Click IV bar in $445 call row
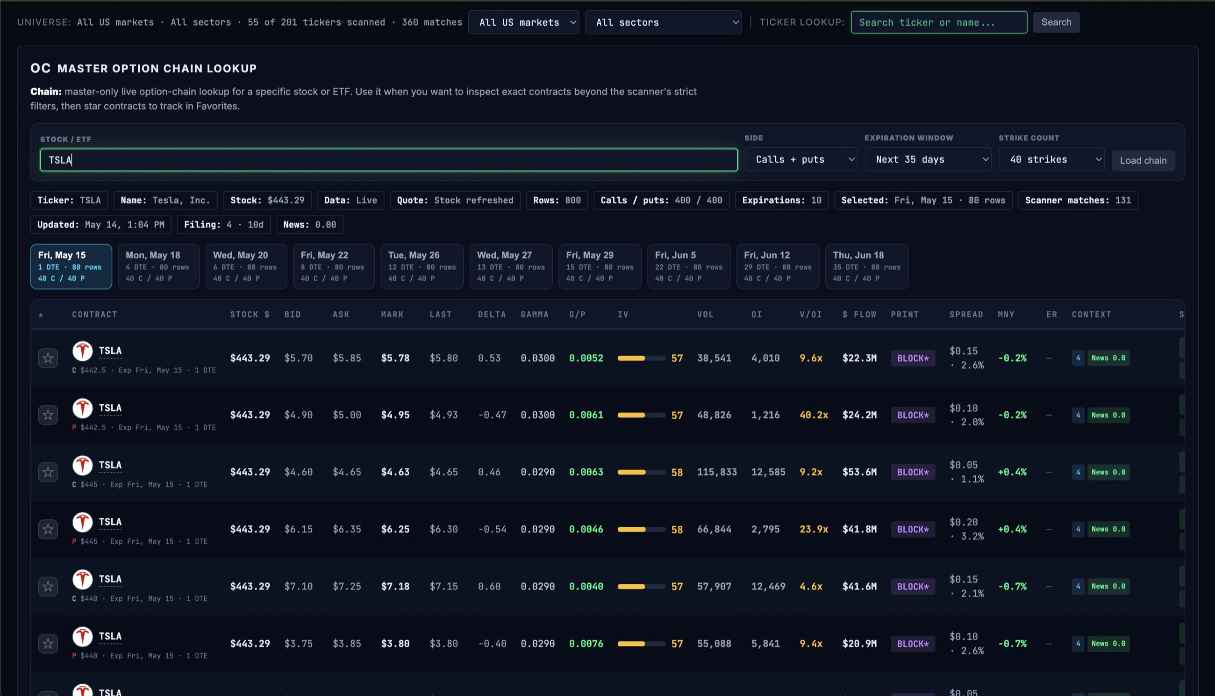This screenshot has height=696, width=1215. click(x=641, y=472)
